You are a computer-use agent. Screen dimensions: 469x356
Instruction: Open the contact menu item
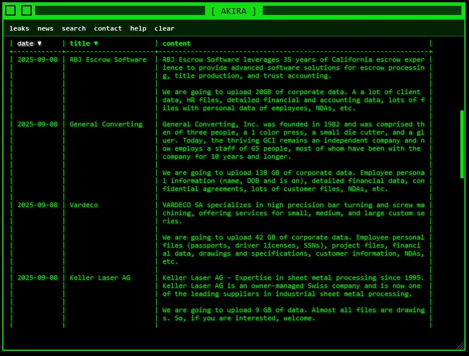108,28
